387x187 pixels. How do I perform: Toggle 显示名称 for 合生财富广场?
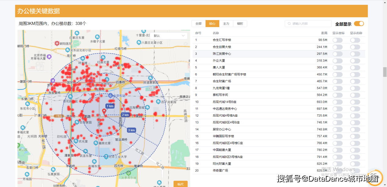tap(355, 81)
